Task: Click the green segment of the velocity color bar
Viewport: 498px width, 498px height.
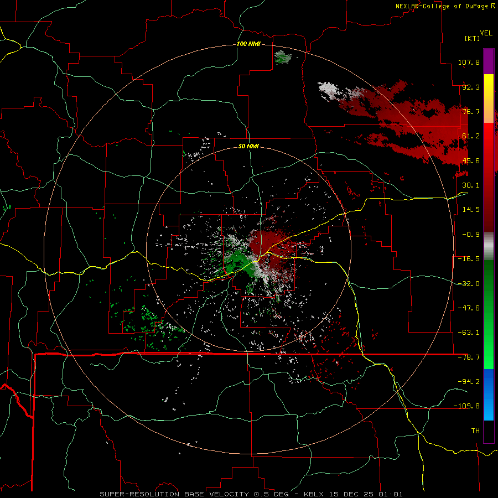Action: click(489, 314)
